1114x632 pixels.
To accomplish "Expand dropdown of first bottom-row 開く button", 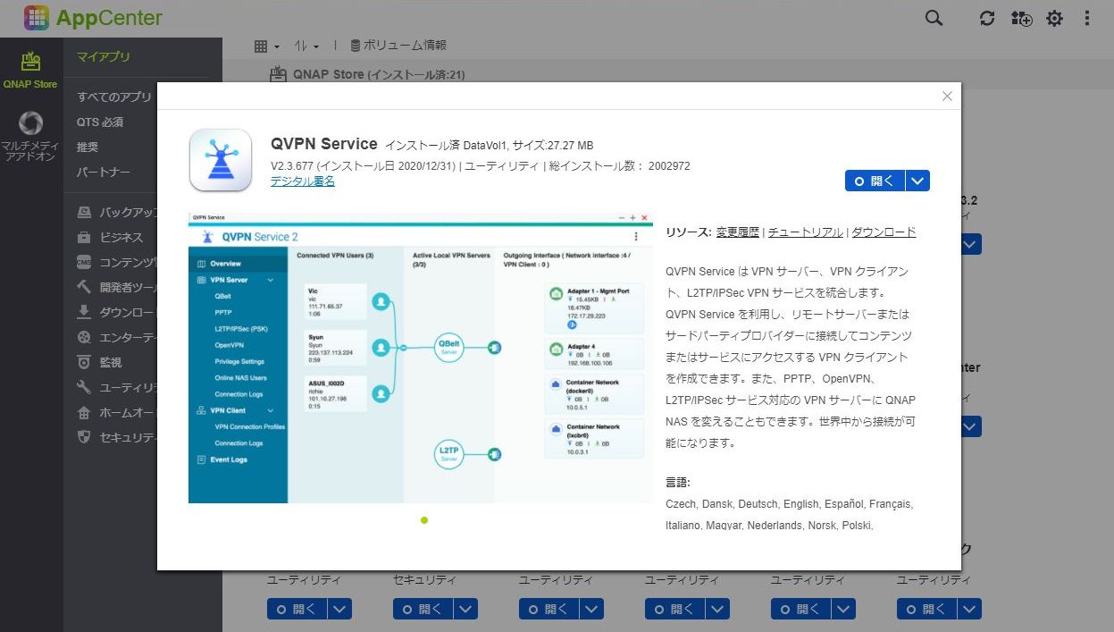I will point(339,610).
